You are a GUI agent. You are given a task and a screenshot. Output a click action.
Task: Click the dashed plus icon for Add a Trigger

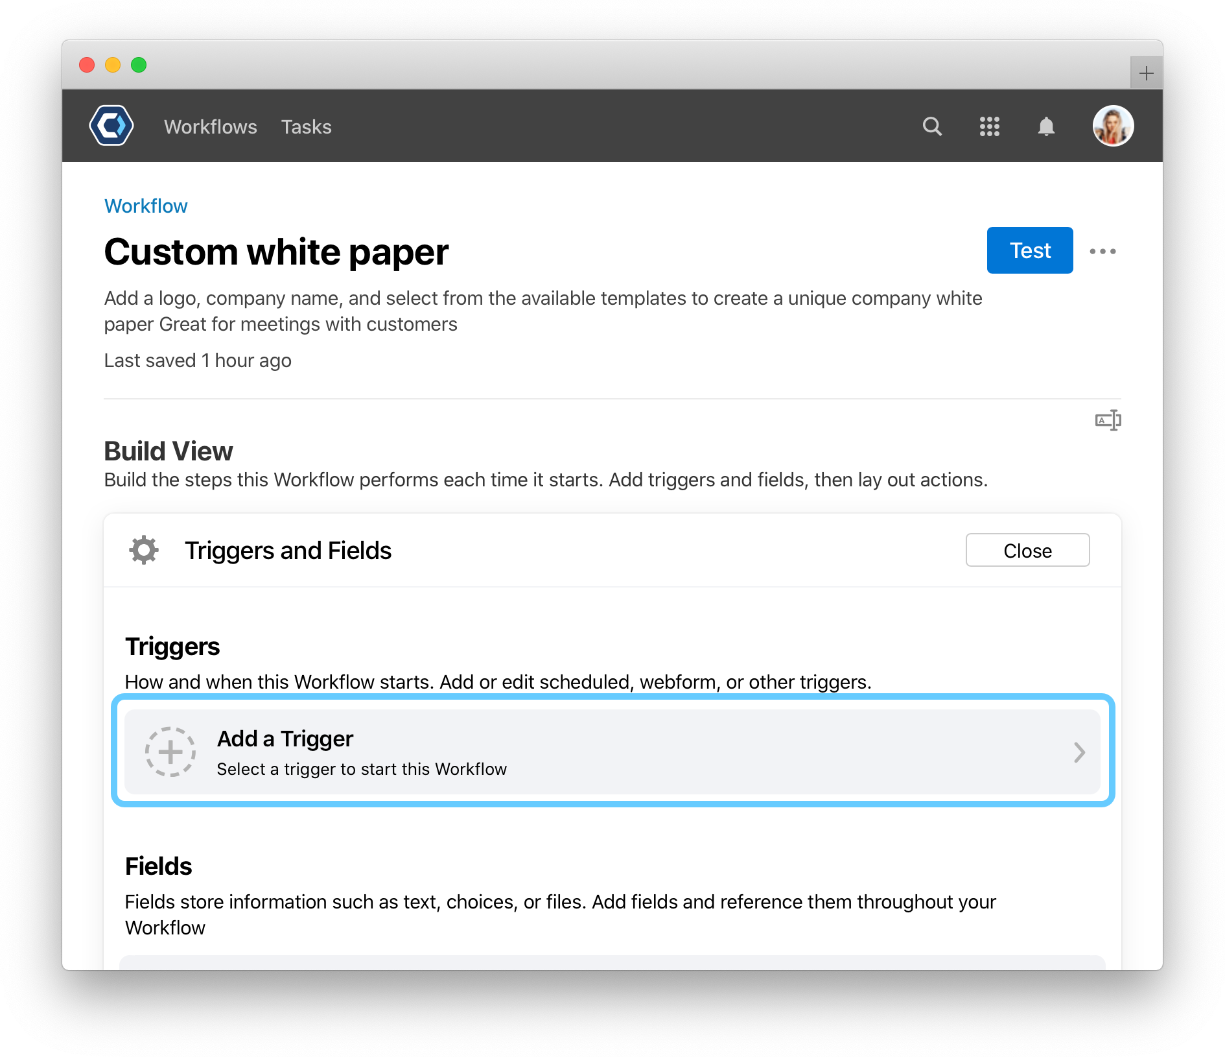click(170, 752)
